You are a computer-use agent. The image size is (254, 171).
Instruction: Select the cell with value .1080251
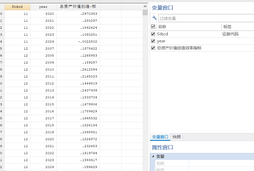click(x=78, y=35)
